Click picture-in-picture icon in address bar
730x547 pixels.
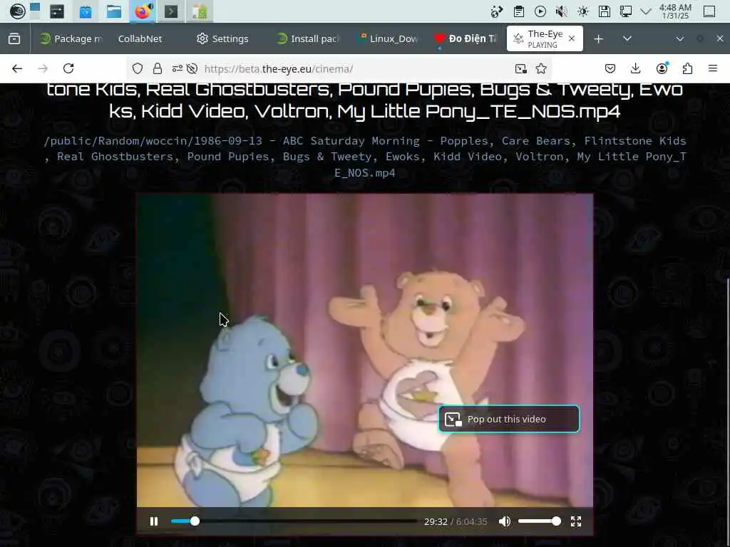[x=521, y=69]
